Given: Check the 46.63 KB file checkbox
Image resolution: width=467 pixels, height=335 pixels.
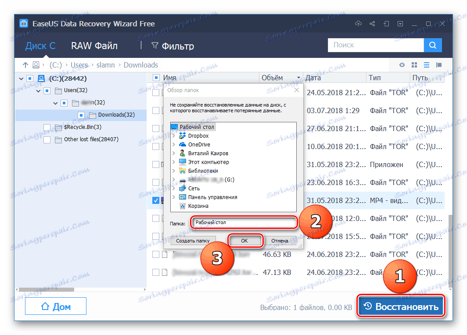Looking at the screenshot, I should [156, 254].
